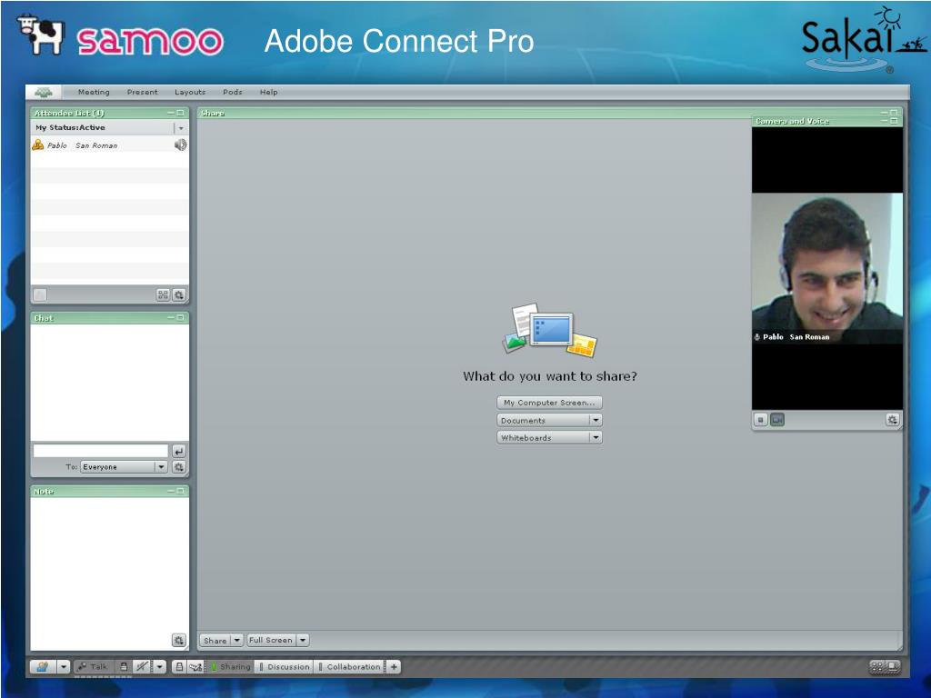Minimize the Chat pod
Viewport: 931px width, 698px height.
[171, 318]
